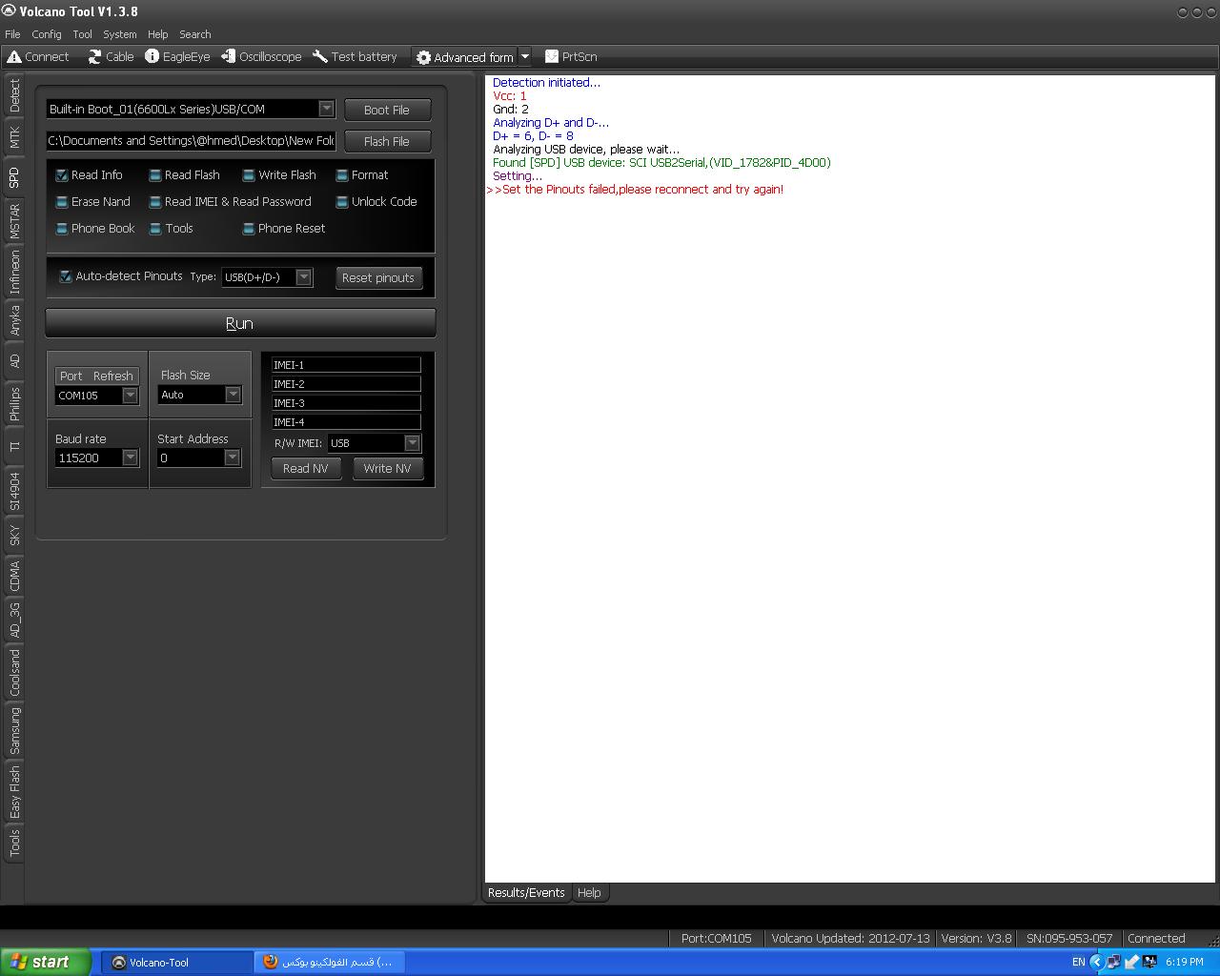The width and height of the screenshot is (1220, 976).
Task: Open the File menu
Action: (x=12, y=34)
